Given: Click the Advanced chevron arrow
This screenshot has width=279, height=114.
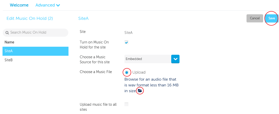Looking at the screenshot, I should [58, 5].
